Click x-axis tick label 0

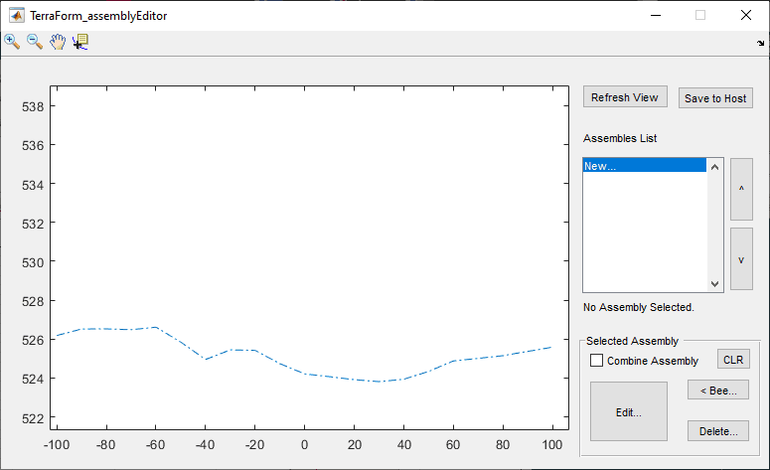pos(304,445)
